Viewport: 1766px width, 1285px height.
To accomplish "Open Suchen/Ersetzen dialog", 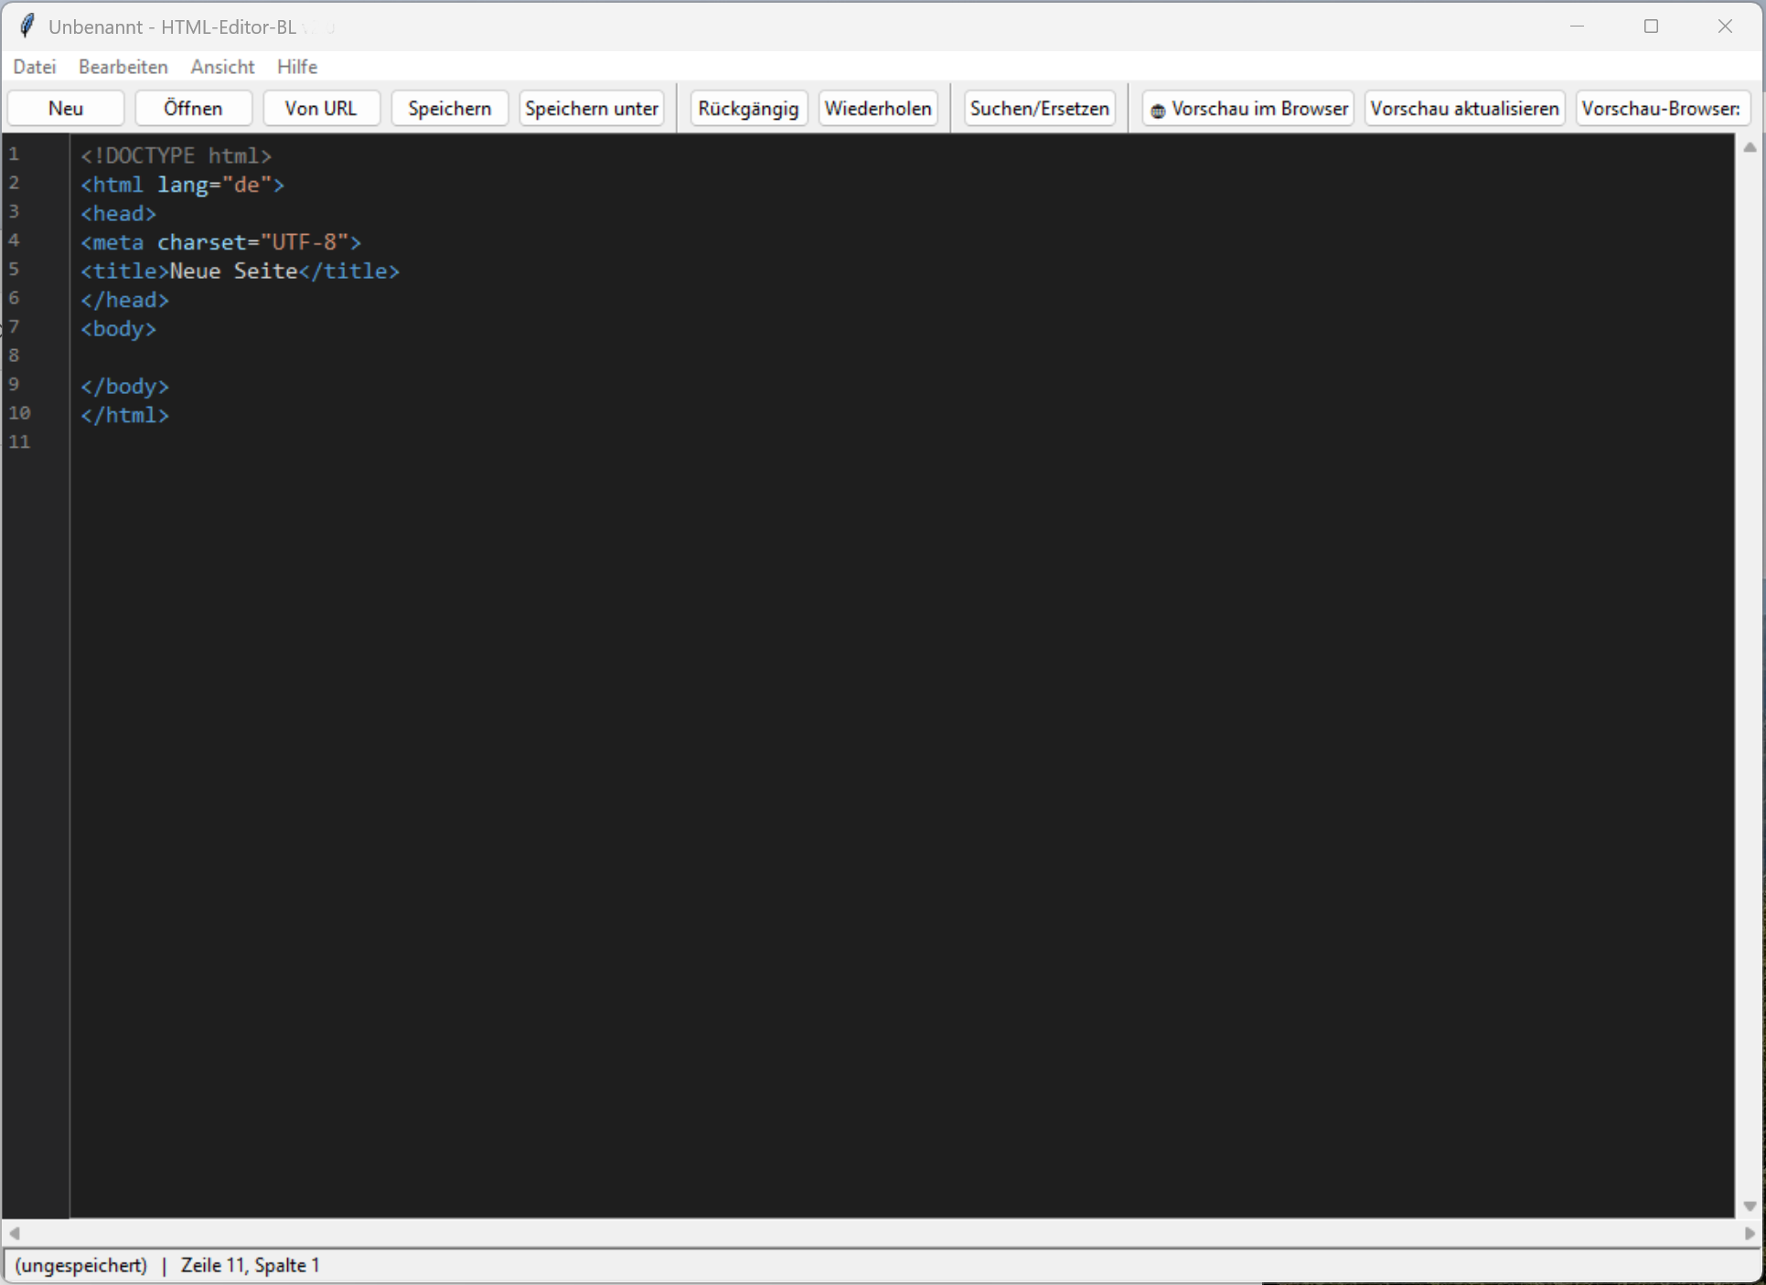I will (1040, 108).
